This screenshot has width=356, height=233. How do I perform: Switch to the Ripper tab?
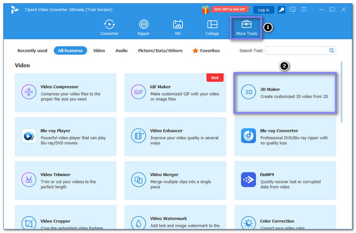pyautogui.click(x=143, y=27)
